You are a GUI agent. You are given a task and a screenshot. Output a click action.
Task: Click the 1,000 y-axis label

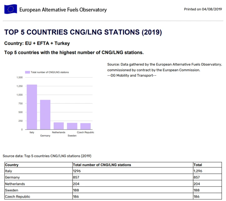19,95
